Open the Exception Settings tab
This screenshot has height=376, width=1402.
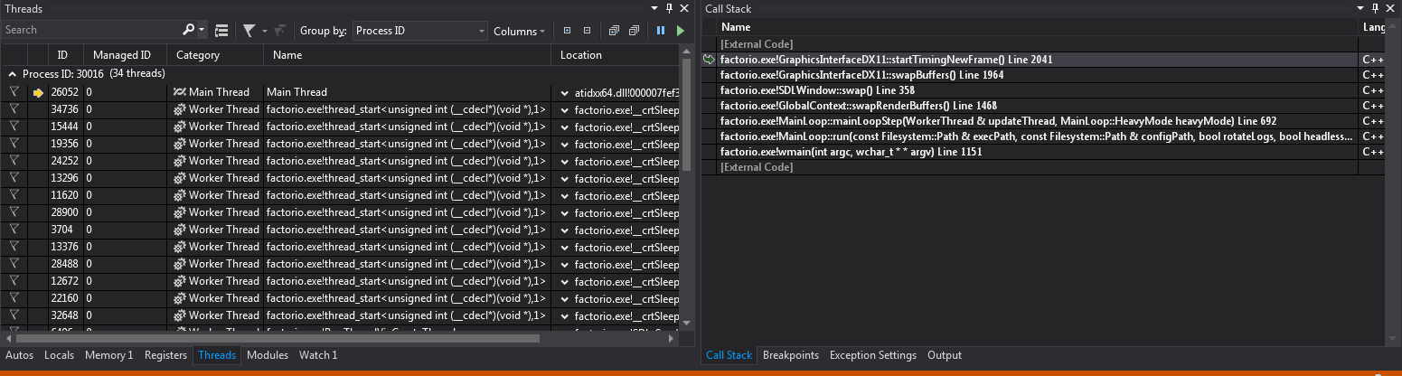tap(872, 355)
